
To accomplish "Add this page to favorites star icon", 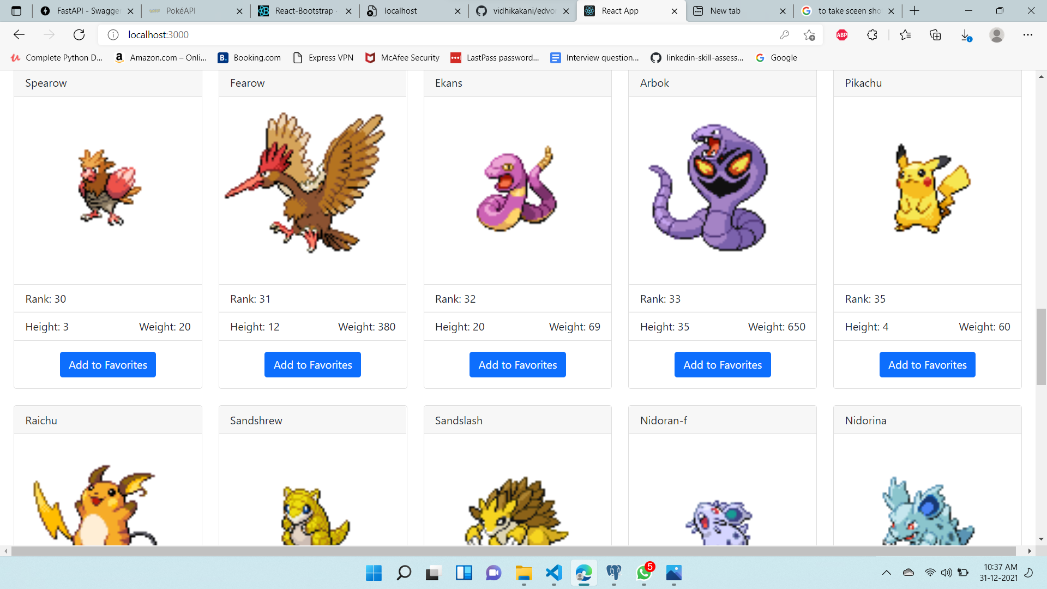I will tap(809, 35).
